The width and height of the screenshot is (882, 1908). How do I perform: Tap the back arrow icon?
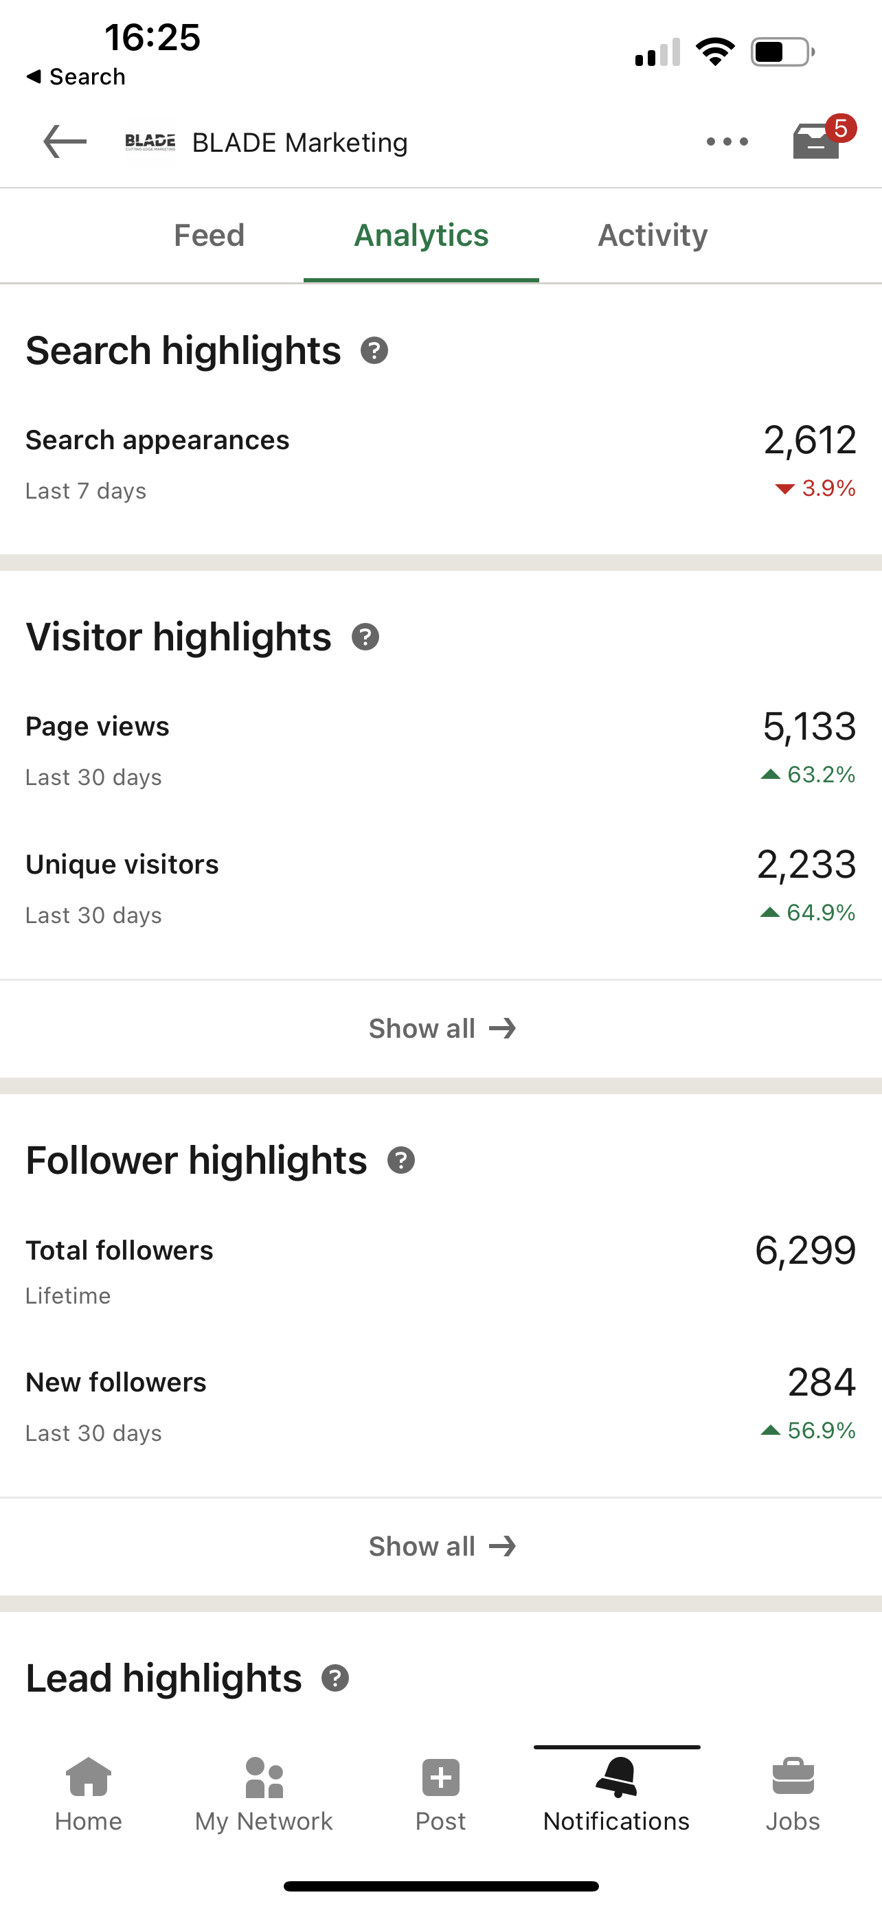coord(65,141)
